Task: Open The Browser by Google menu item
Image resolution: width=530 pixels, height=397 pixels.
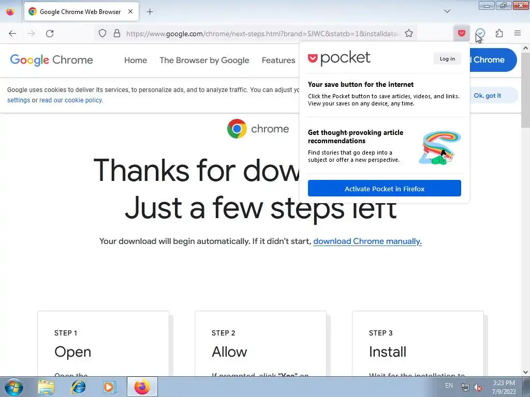Action: coord(204,60)
